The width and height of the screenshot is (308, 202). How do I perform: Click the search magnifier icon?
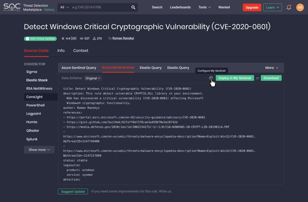click(x=133, y=7)
